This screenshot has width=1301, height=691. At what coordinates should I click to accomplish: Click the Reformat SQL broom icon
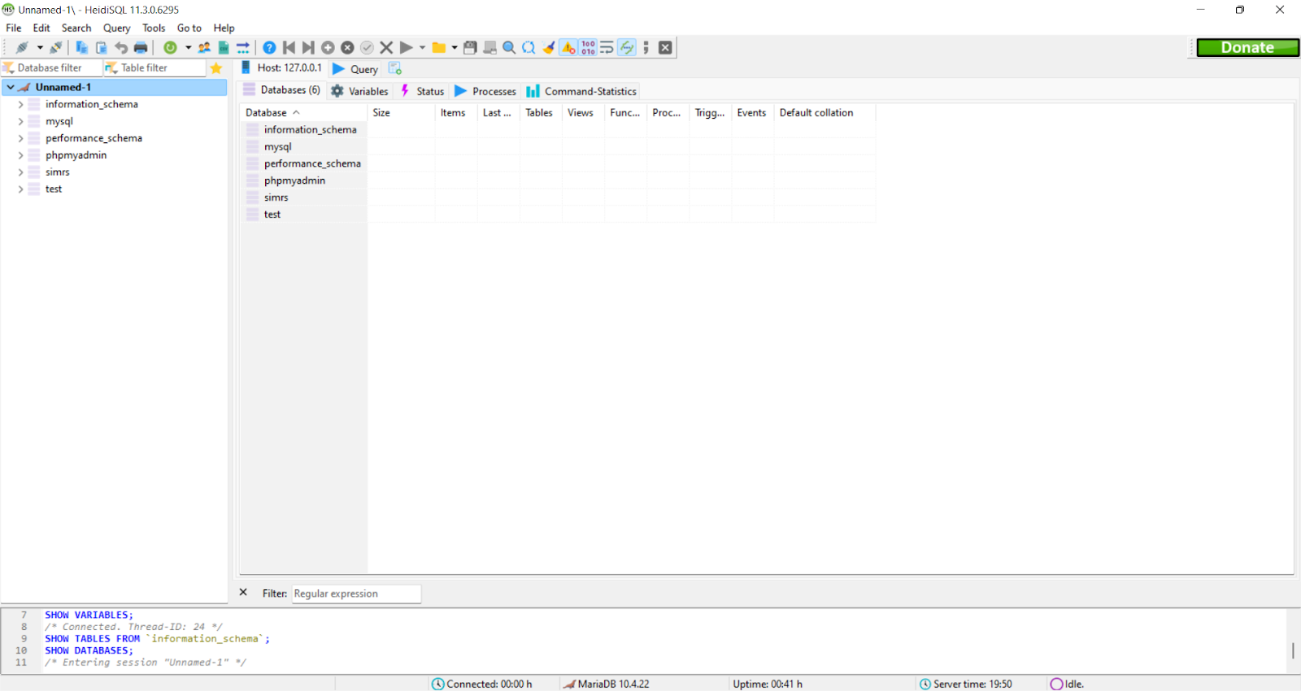(x=549, y=48)
